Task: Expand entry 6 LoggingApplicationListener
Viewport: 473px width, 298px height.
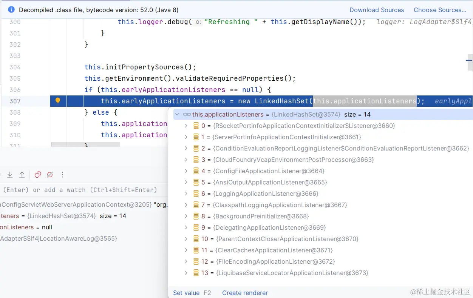Action: click(186, 194)
